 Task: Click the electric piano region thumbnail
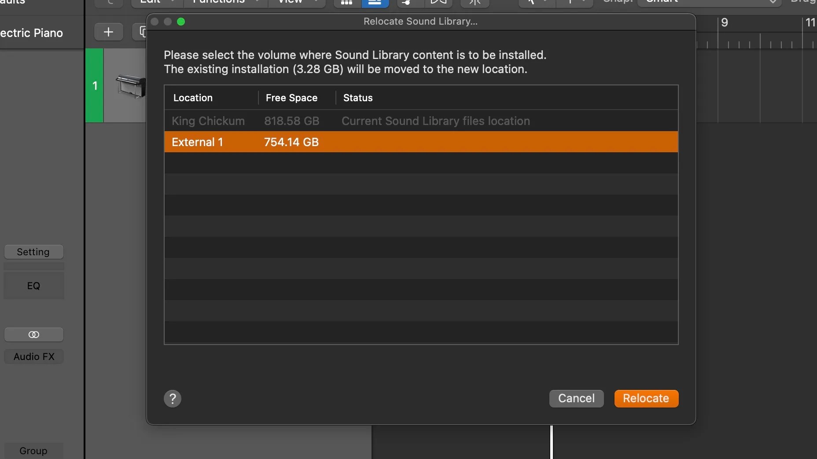(129, 86)
